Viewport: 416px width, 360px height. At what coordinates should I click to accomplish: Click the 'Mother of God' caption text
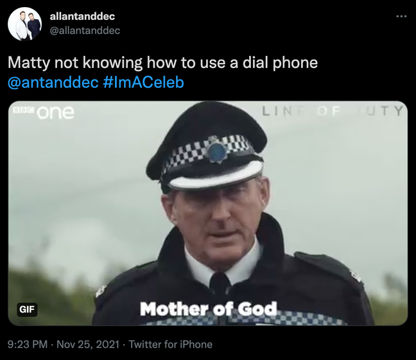208,309
